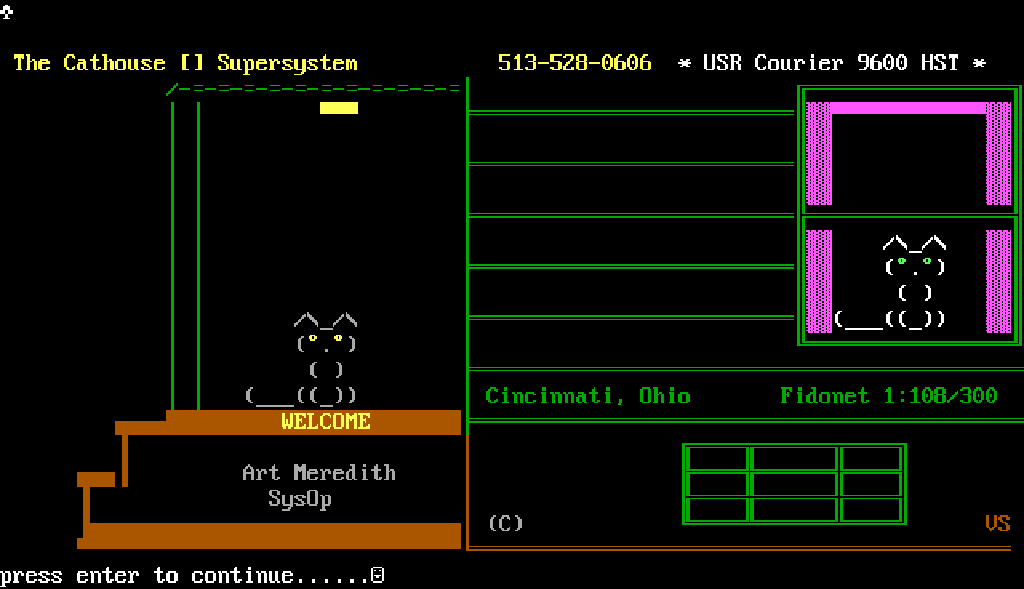Click the phone number 513-528-0606
Viewport: 1024px width, 589px height.
574,63
